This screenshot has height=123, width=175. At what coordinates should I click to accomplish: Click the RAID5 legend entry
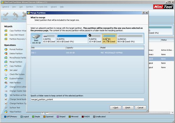point(86,117)
